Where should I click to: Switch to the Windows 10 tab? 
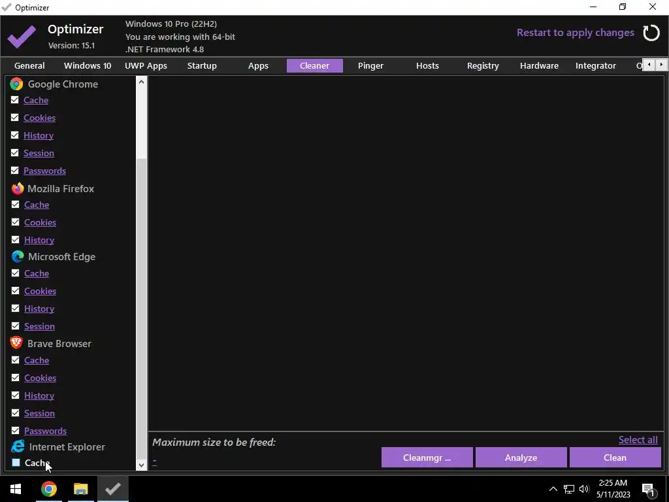coord(88,66)
